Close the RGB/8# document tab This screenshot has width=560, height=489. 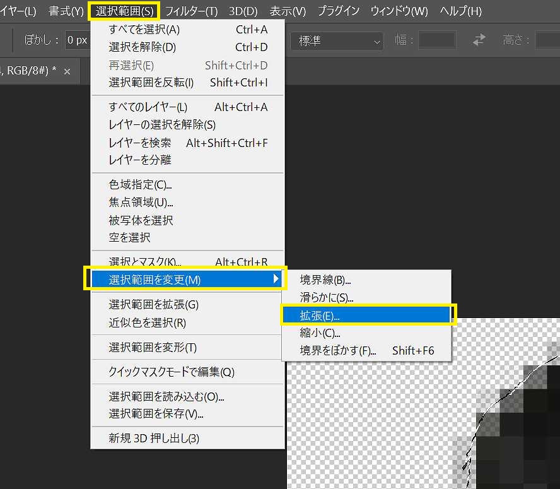(67, 72)
